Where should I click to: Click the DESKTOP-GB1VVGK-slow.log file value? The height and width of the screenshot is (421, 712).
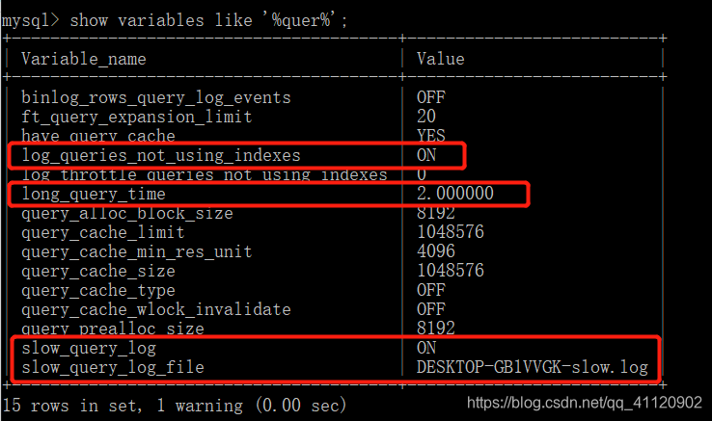click(x=533, y=367)
